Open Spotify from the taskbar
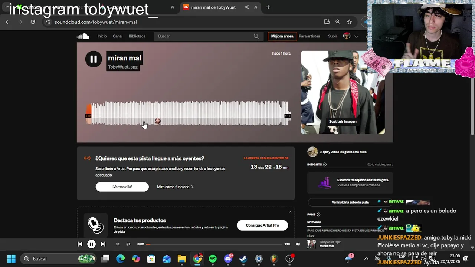The image size is (475, 267). point(213,258)
